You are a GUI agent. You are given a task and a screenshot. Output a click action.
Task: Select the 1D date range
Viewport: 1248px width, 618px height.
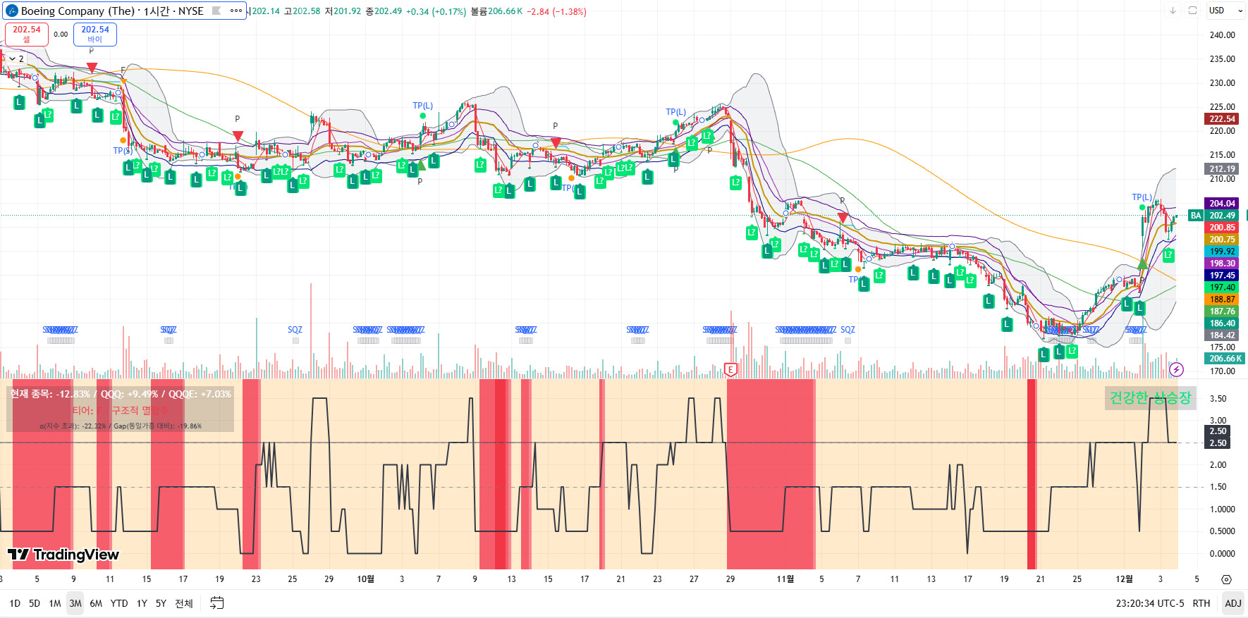click(15, 603)
